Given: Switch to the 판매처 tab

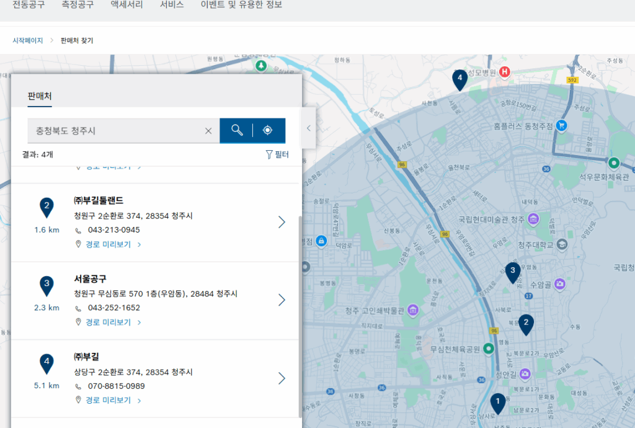Looking at the screenshot, I should point(40,96).
